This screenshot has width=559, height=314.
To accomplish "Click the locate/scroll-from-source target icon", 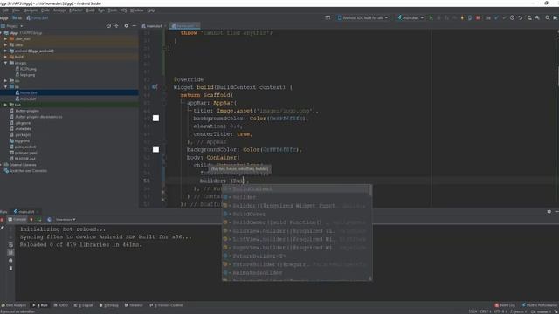I will pyautogui.click(x=108, y=25).
